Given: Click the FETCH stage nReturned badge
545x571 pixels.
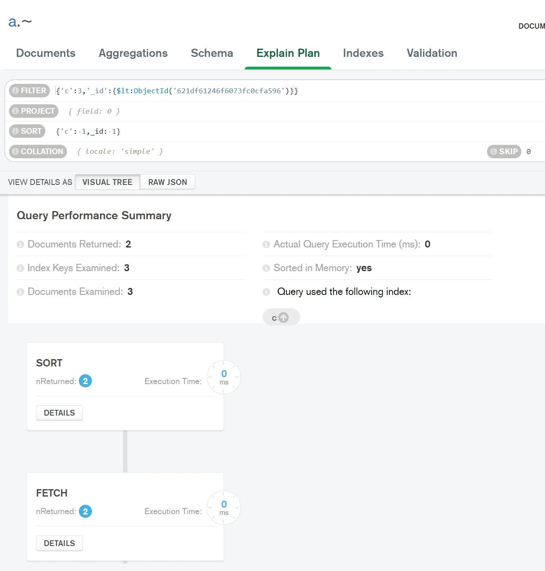Looking at the screenshot, I should click(x=85, y=512).
